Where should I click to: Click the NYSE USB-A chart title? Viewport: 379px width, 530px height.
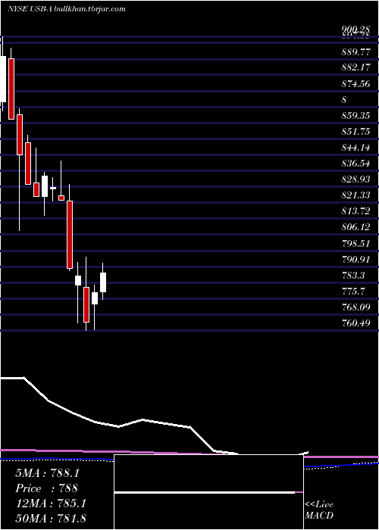(67, 9)
